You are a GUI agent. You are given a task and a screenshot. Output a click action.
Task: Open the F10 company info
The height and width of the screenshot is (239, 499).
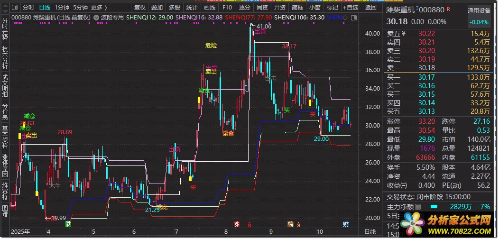click(x=227, y=7)
